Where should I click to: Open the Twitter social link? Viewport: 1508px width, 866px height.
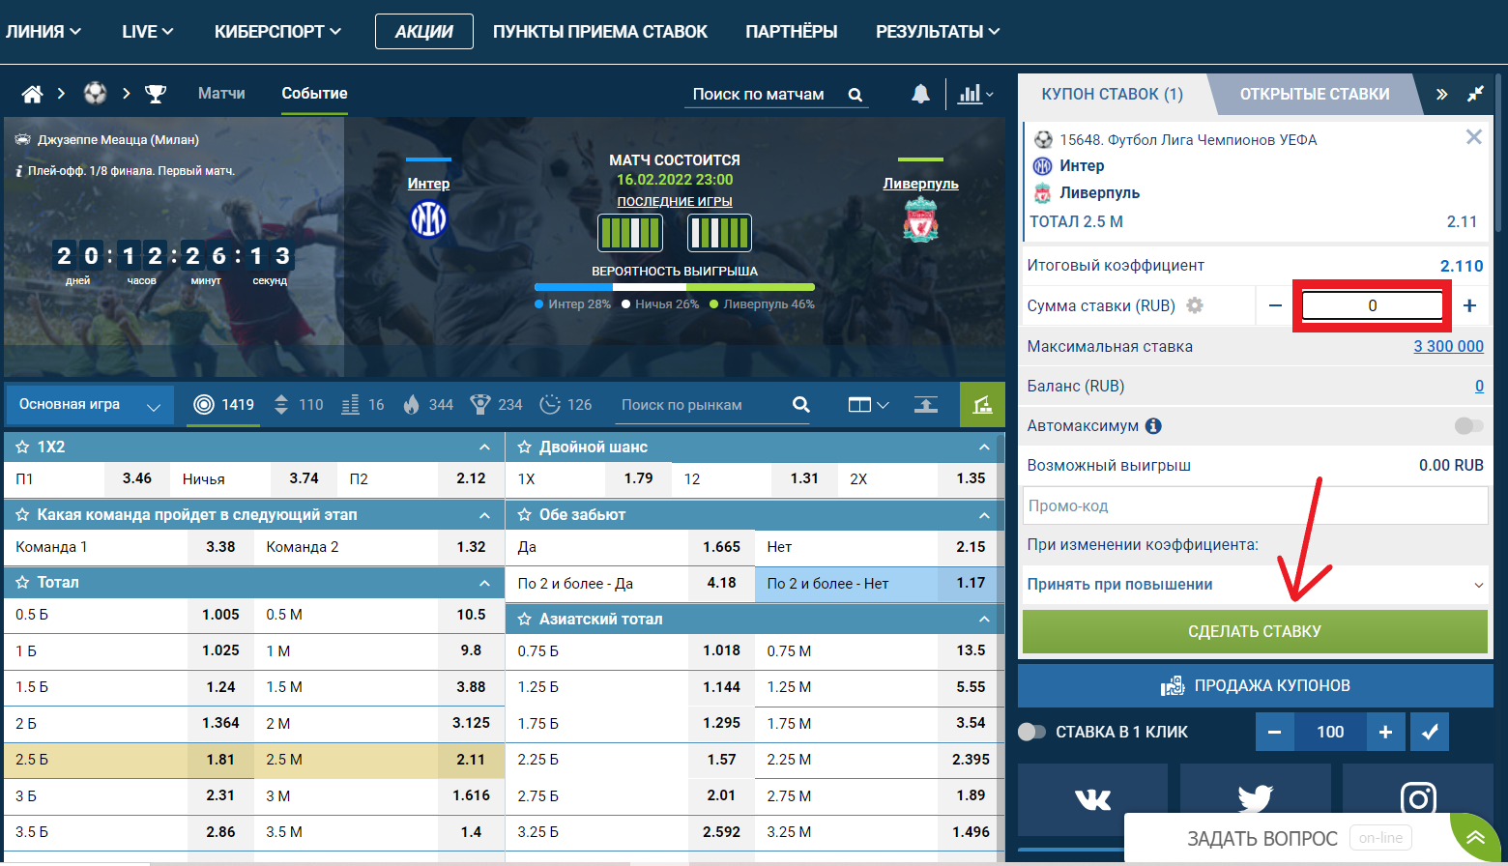1255,799
